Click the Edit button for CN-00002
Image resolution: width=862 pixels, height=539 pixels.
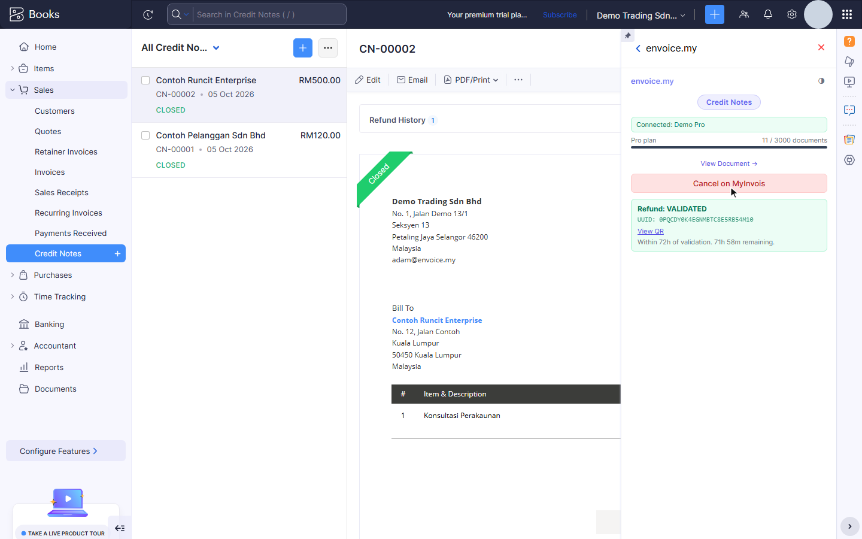coord(368,80)
